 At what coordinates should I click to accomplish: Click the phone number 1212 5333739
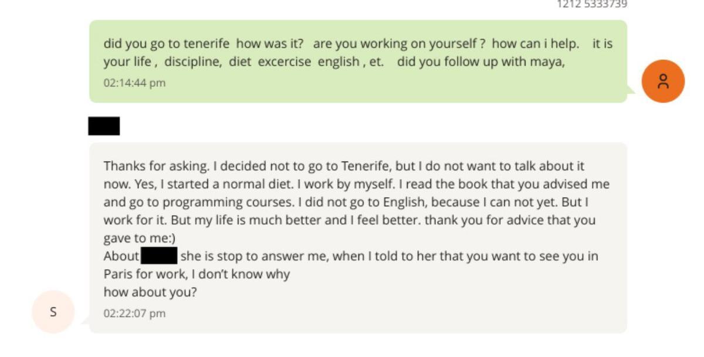point(592,5)
